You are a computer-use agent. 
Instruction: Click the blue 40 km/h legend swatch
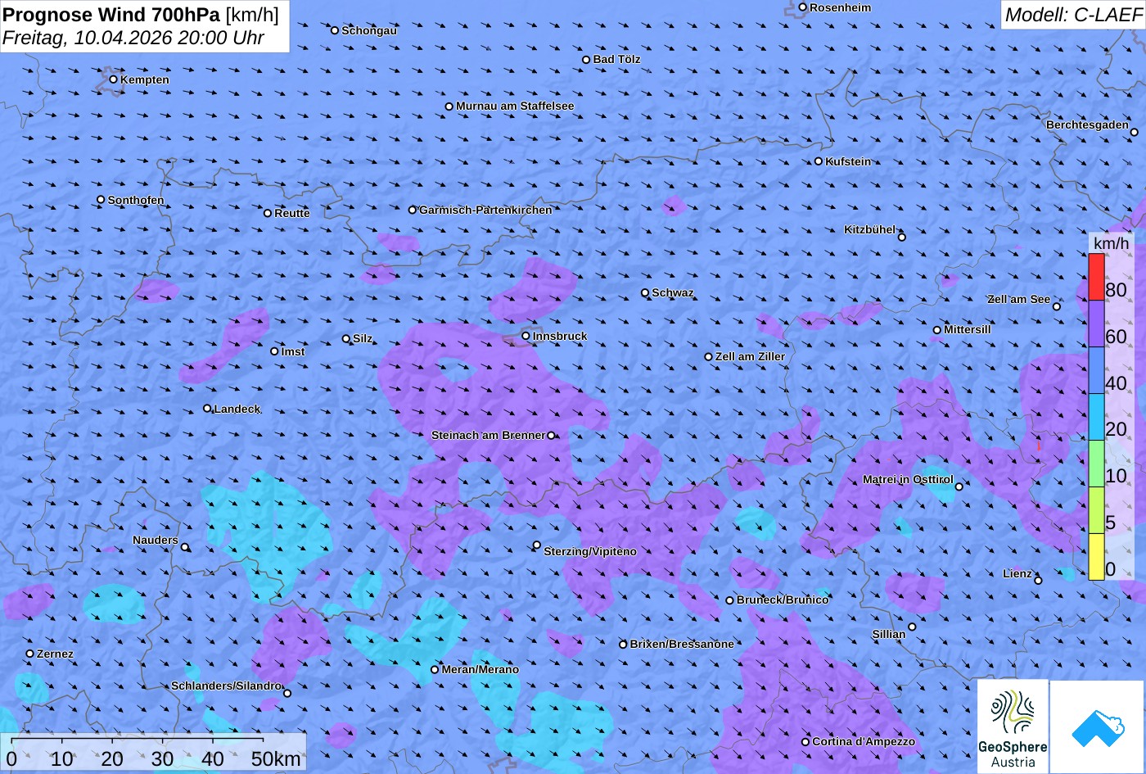pyautogui.click(x=1096, y=370)
